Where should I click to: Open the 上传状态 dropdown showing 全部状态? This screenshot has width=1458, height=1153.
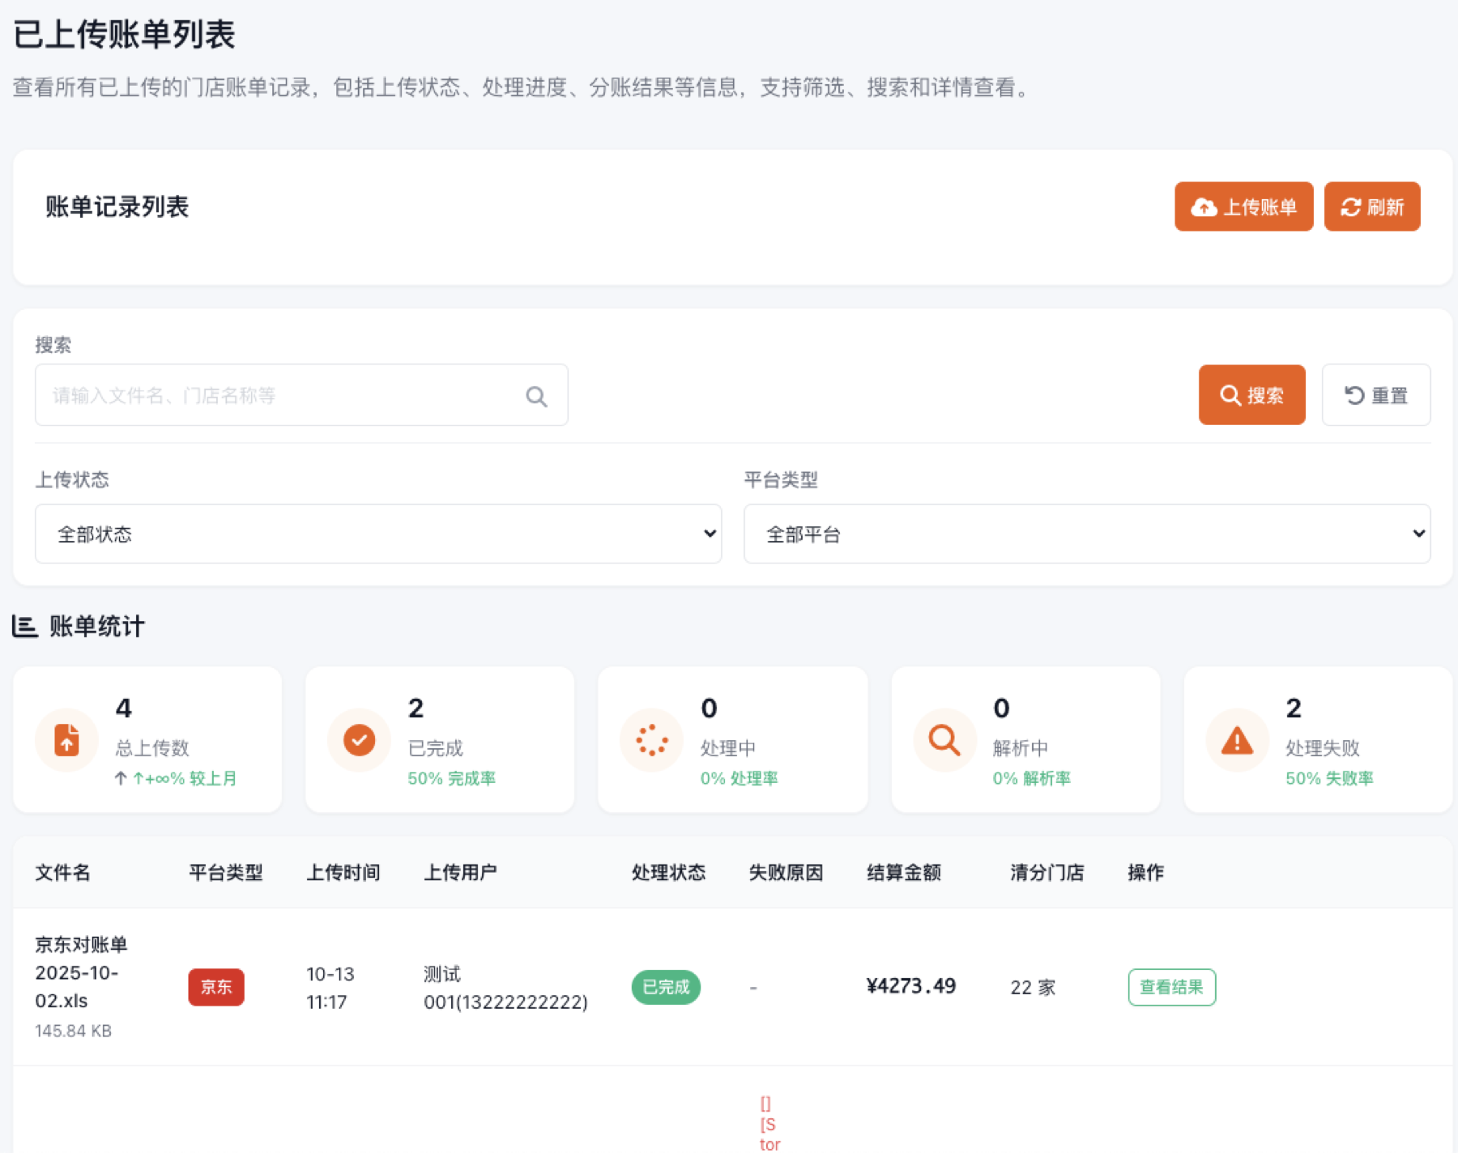[378, 534]
